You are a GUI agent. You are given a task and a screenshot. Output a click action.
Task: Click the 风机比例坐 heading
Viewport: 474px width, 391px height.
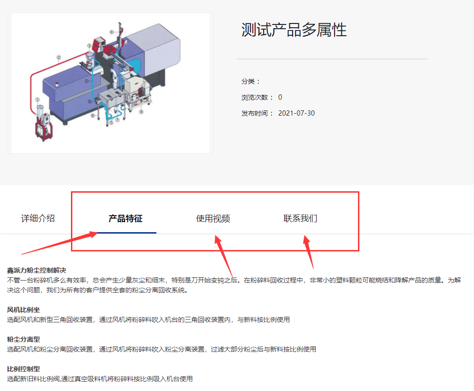(23, 310)
